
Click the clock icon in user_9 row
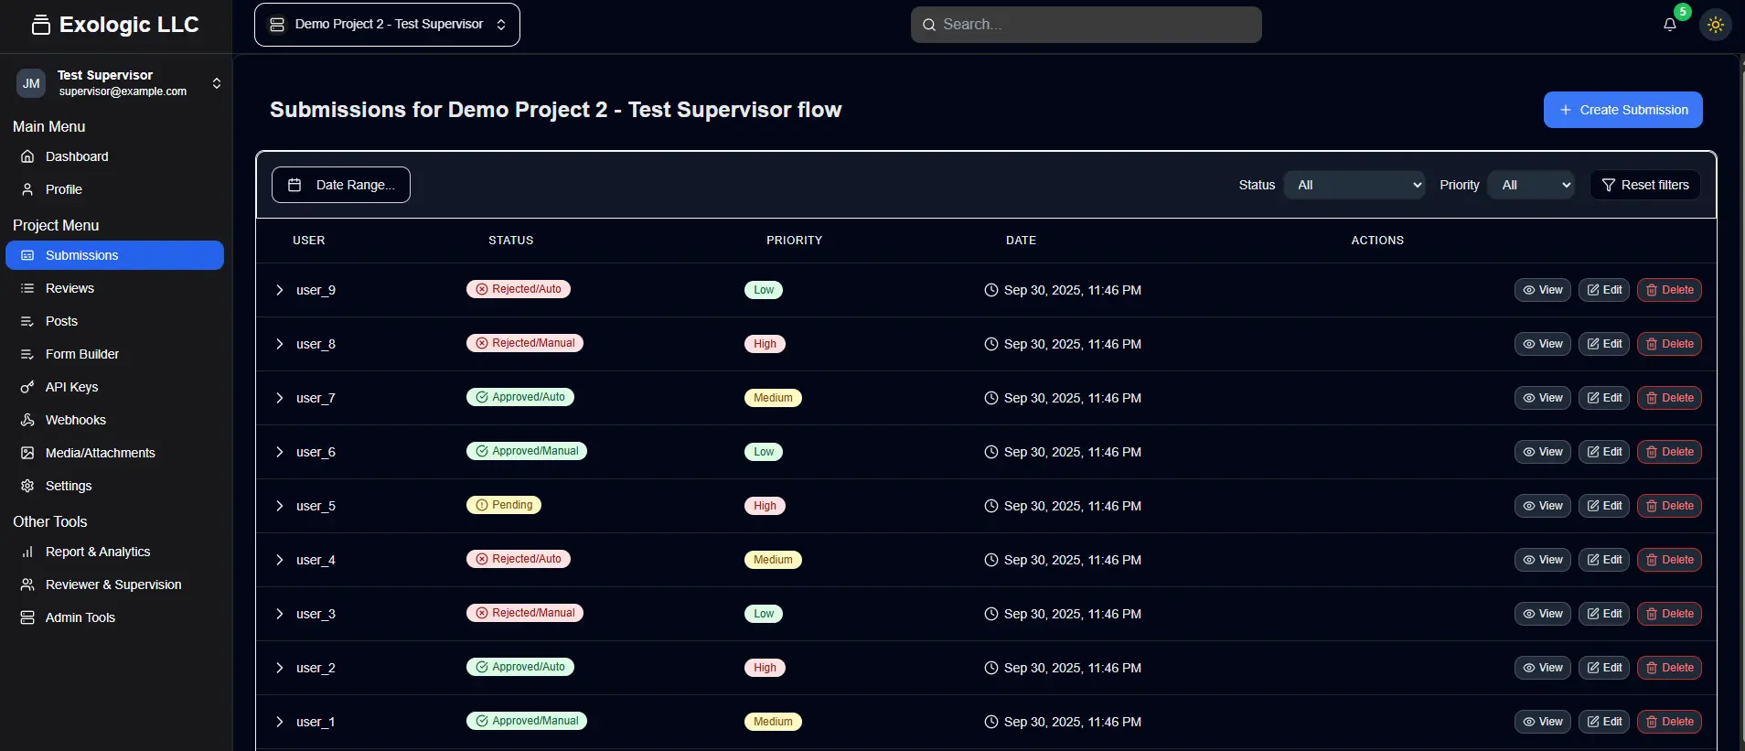pos(990,290)
